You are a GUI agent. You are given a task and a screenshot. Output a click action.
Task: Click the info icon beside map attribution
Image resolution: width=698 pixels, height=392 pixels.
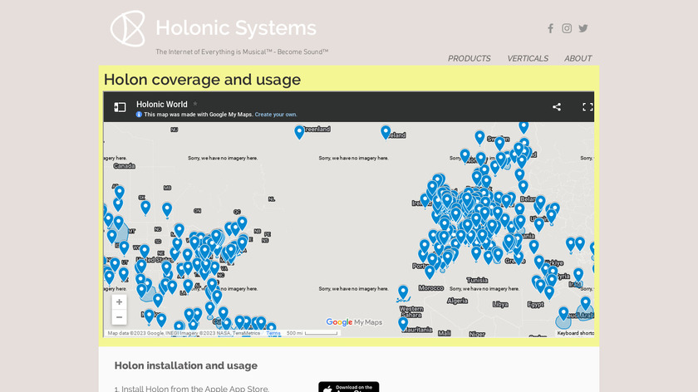click(139, 115)
